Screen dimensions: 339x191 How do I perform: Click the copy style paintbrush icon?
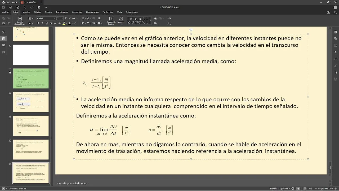tap(9, 23)
